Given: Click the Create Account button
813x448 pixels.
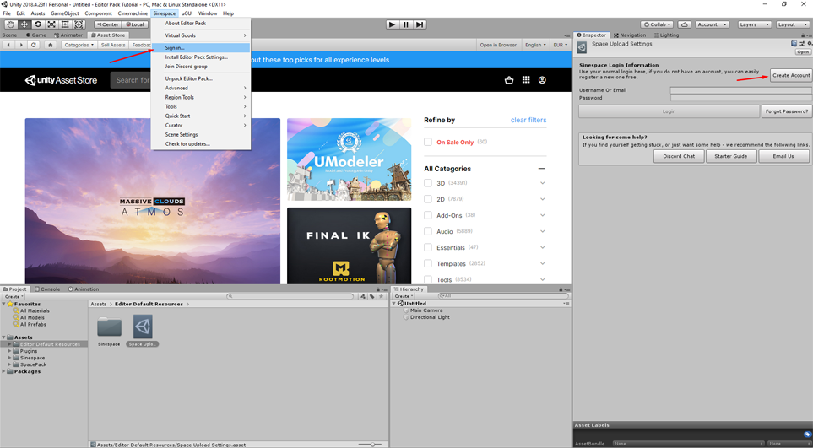Looking at the screenshot, I should click(791, 76).
